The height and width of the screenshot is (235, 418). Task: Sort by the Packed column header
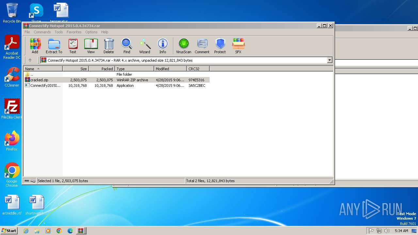click(x=102, y=69)
